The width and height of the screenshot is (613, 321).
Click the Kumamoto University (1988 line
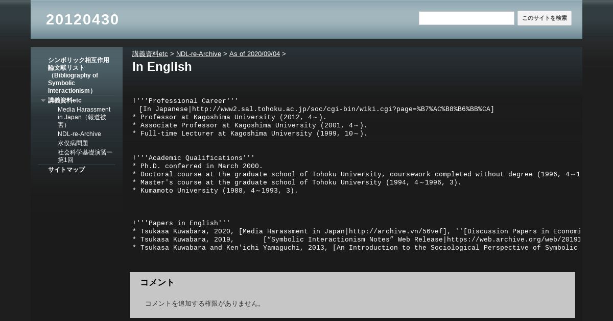pyautogui.click(x=215, y=191)
